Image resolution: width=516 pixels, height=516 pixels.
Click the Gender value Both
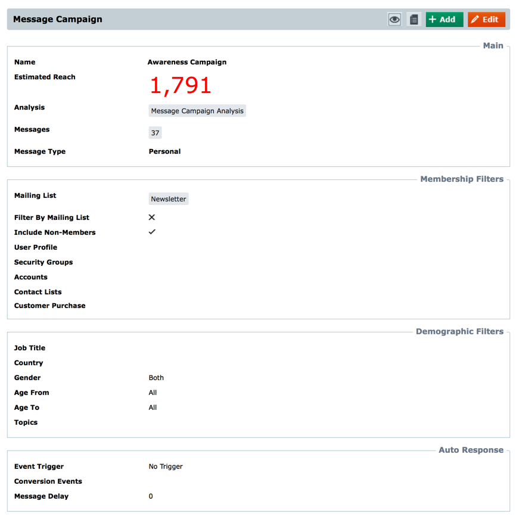click(x=156, y=378)
